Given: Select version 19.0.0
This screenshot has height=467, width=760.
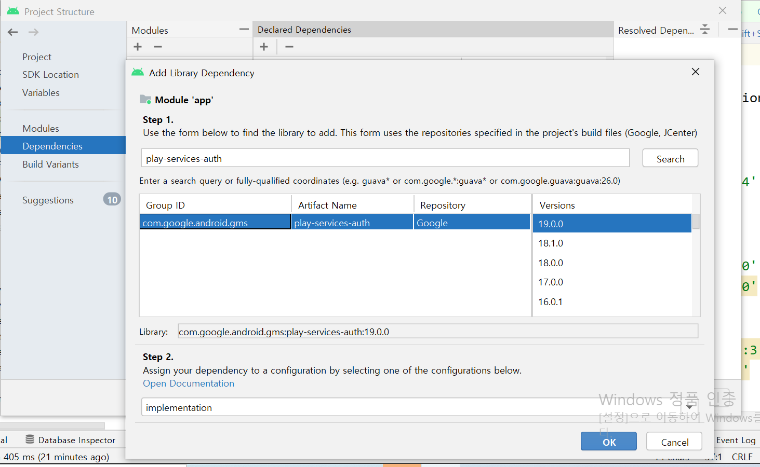Looking at the screenshot, I should (x=612, y=224).
